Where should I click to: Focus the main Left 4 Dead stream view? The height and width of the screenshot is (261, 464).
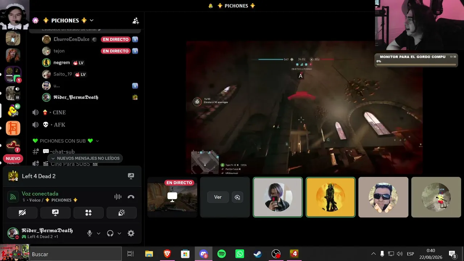(x=304, y=107)
